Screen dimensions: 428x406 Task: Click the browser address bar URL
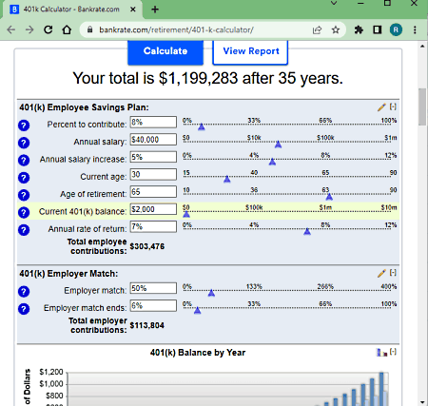[x=176, y=29]
